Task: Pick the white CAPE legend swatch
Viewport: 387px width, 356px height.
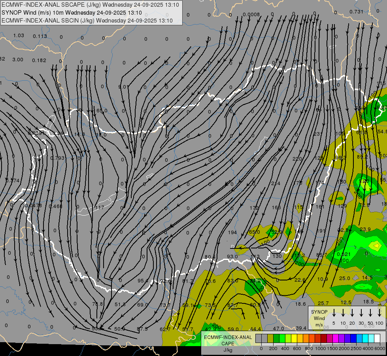Action: click(377, 339)
